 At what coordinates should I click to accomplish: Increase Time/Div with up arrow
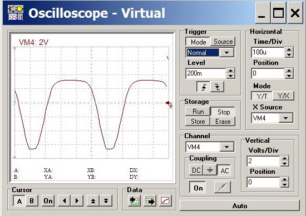[289, 49]
